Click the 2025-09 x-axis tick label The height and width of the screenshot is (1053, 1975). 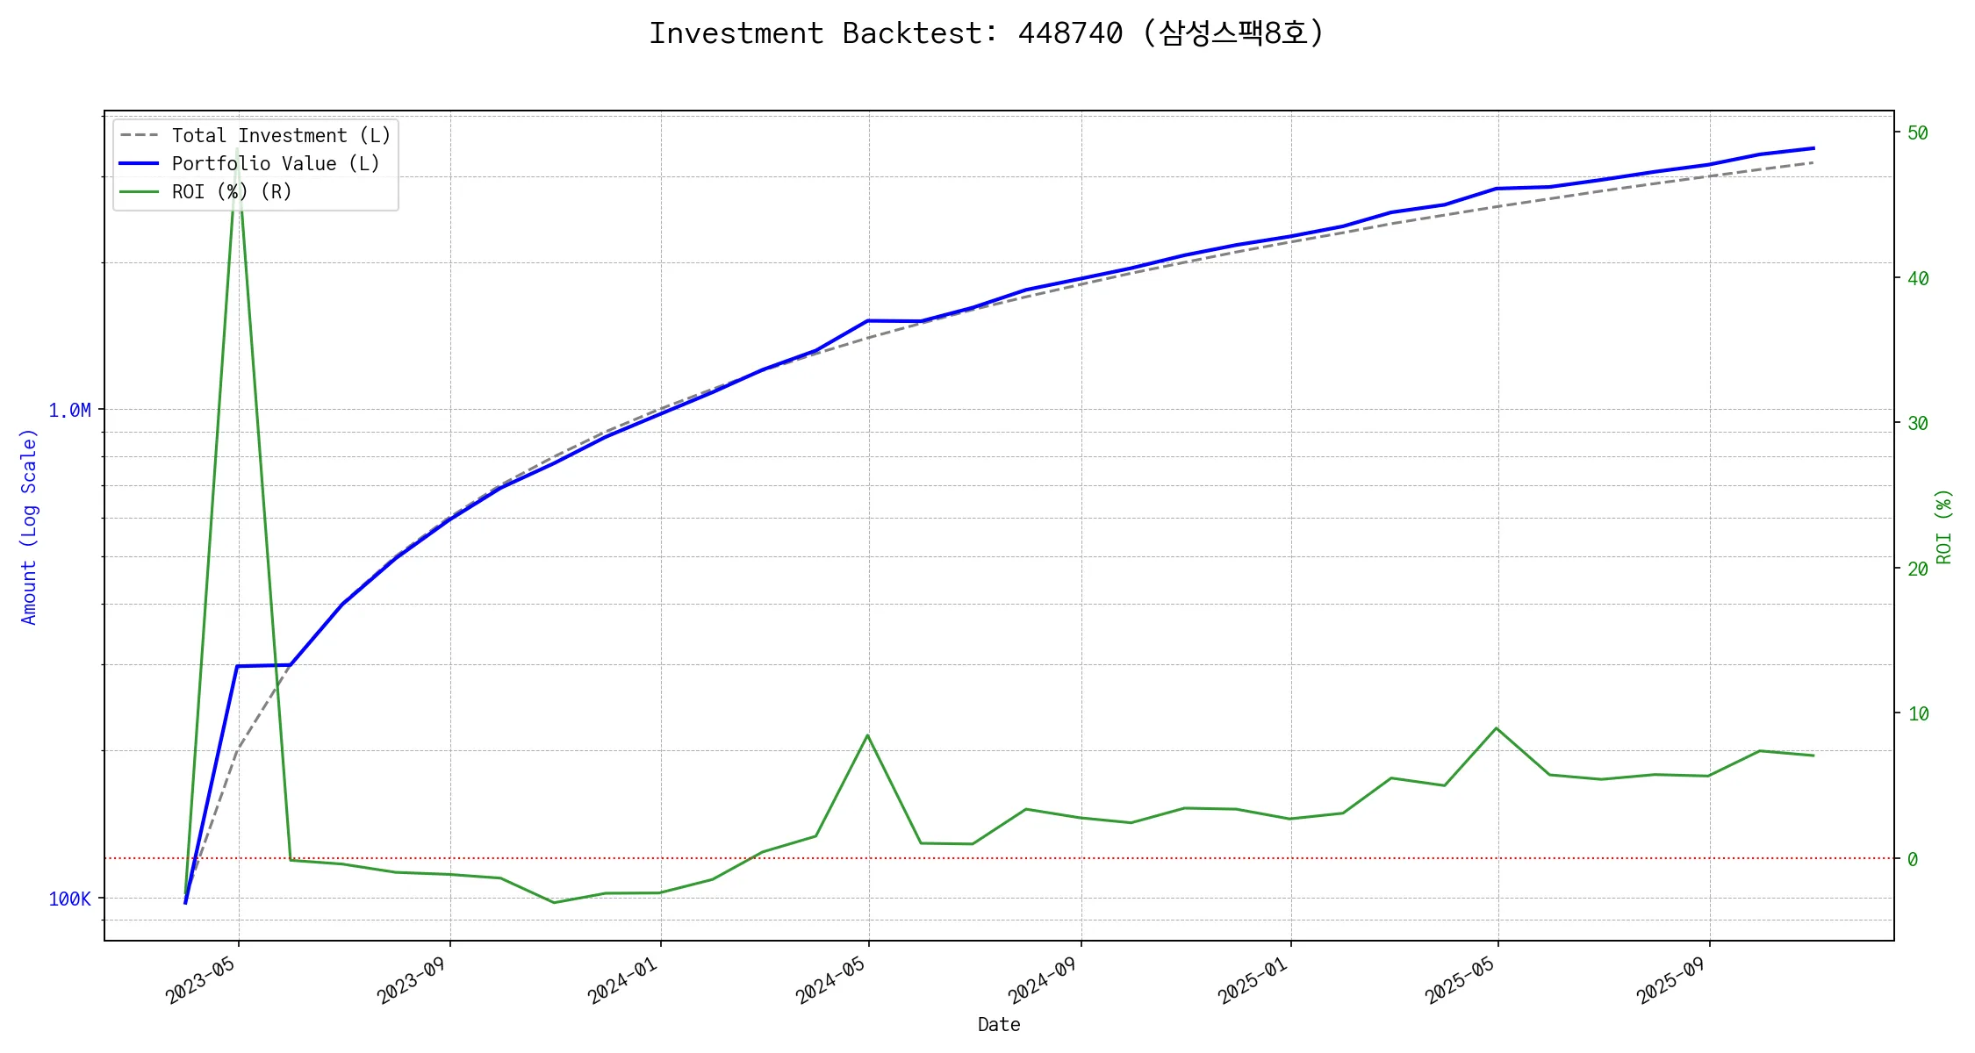(x=1671, y=980)
